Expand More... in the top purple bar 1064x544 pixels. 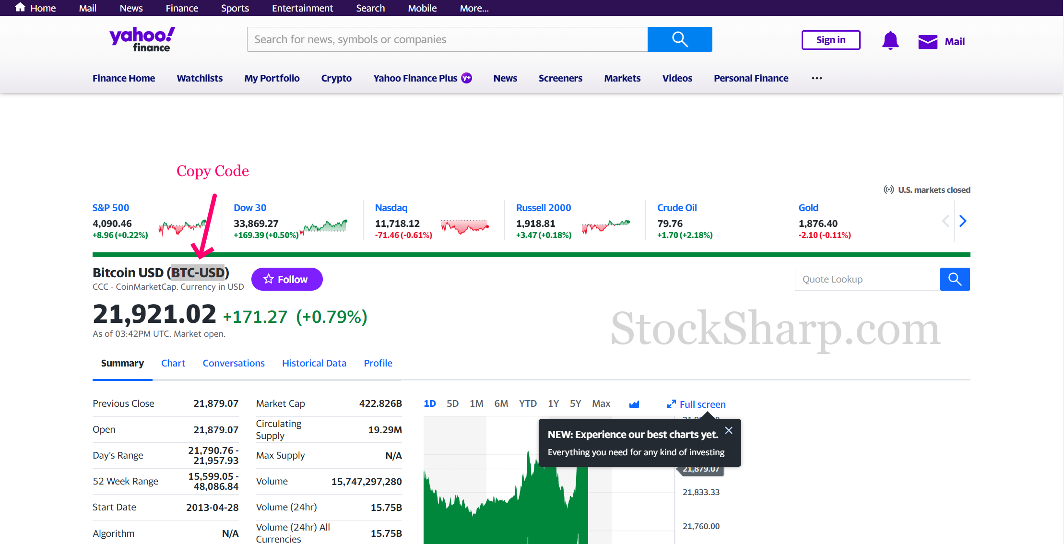474,8
